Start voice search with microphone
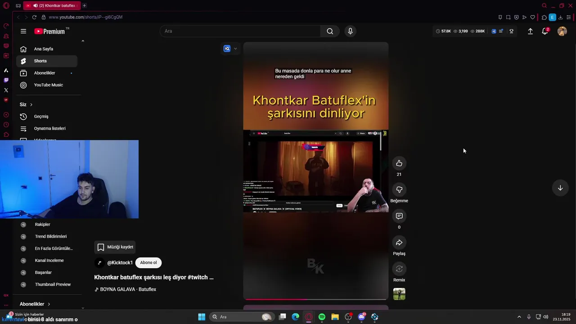 click(350, 31)
